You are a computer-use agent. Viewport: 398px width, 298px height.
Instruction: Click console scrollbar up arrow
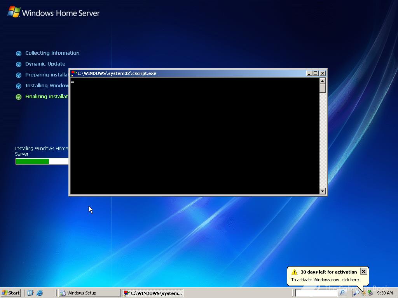pyautogui.click(x=322, y=81)
